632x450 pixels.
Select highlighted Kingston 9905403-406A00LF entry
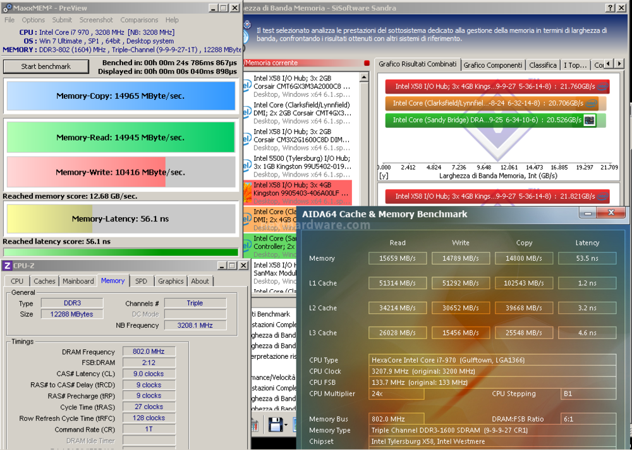click(x=298, y=192)
